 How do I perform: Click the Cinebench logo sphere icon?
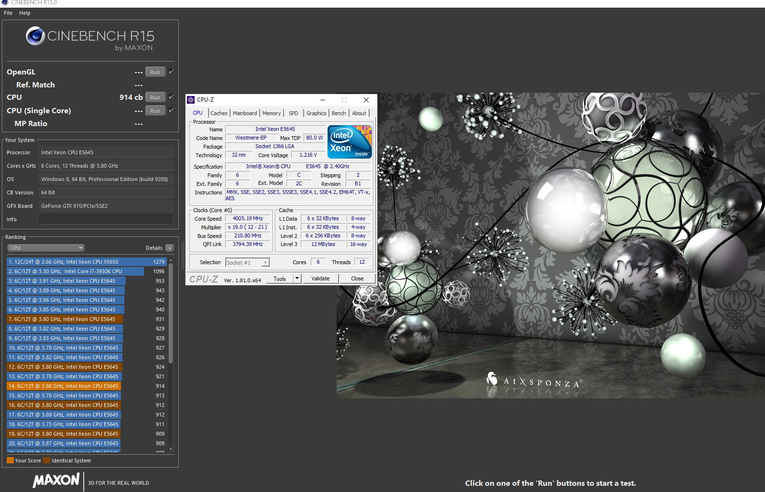point(35,36)
